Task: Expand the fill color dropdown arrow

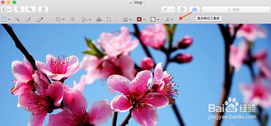Action: pyautogui.click(x=158, y=19)
